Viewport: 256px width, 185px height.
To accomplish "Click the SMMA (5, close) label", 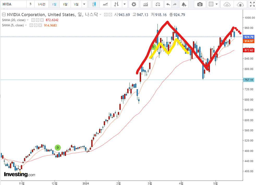I will click(13, 25).
